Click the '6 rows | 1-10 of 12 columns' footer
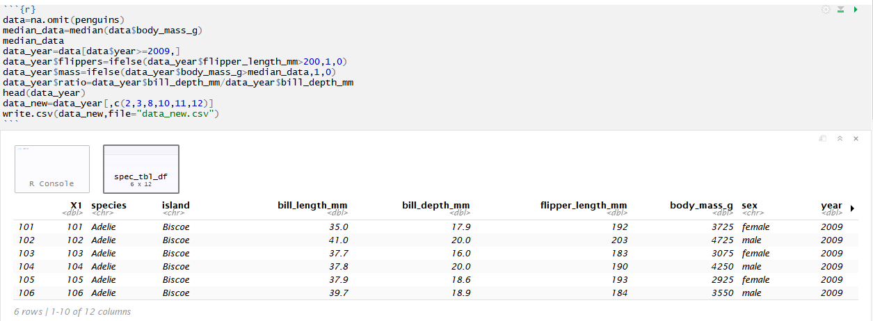 tap(72, 311)
